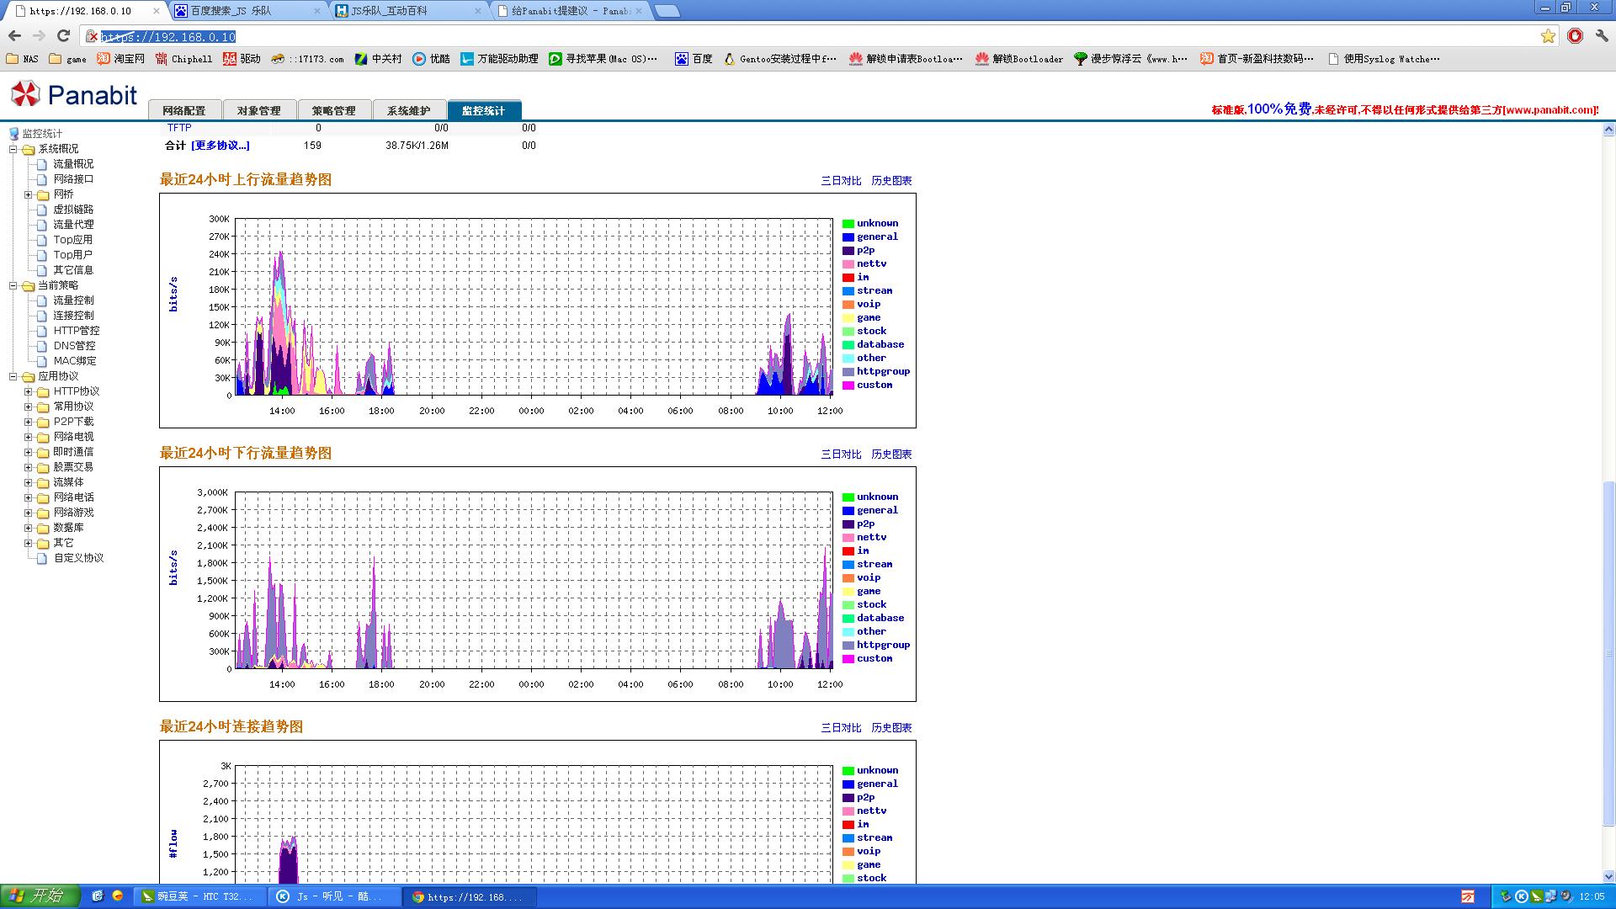The height and width of the screenshot is (909, 1616).
Task: Expand the 流媒体 tree folder
Action: (x=28, y=482)
